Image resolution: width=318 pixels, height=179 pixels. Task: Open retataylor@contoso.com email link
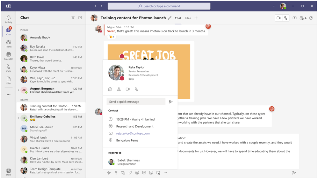[x=133, y=133]
